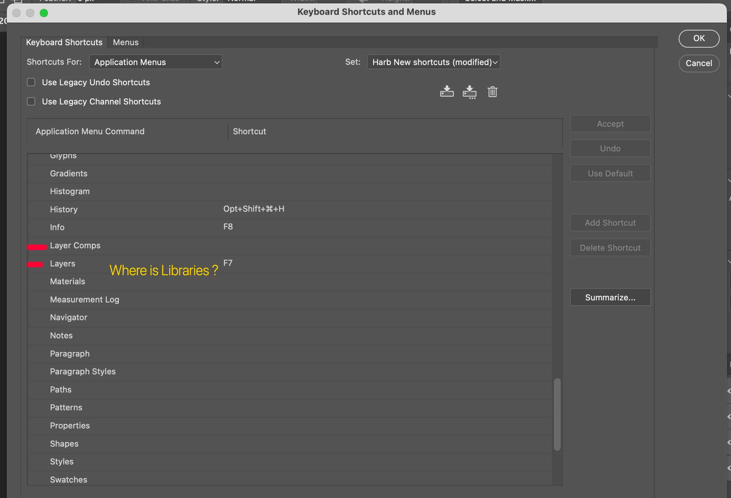The width and height of the screenshot is (731, 498).
Task: Select the History command row
Action: click(x=64, y=210)
